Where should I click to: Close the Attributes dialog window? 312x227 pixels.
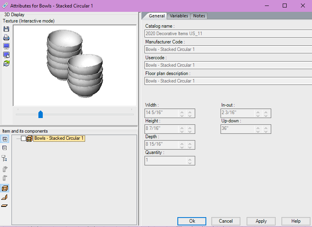coord(303,6)
